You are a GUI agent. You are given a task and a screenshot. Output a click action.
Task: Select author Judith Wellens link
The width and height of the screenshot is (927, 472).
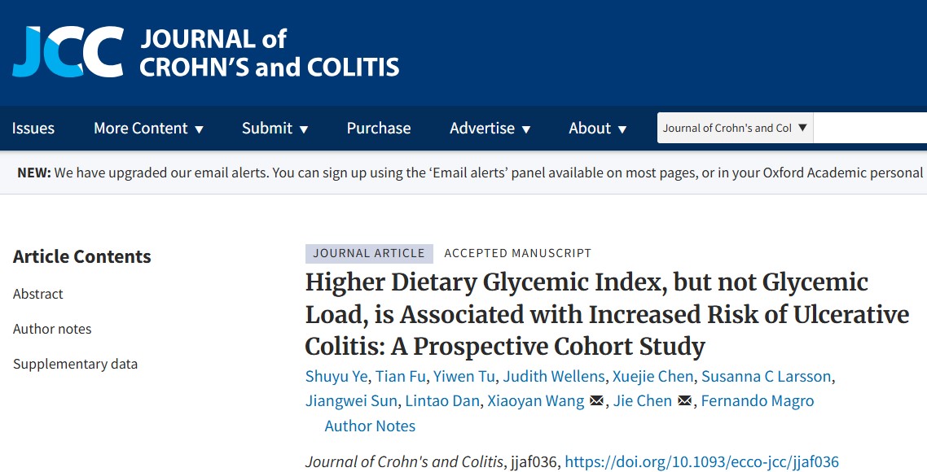tap(554, 376)
